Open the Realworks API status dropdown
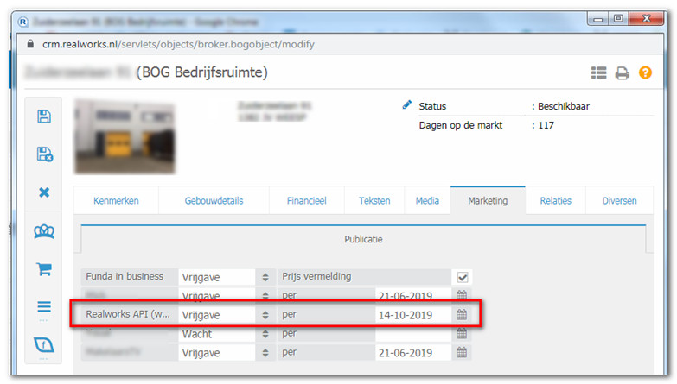The image size is (677, 384). point(227,315)
